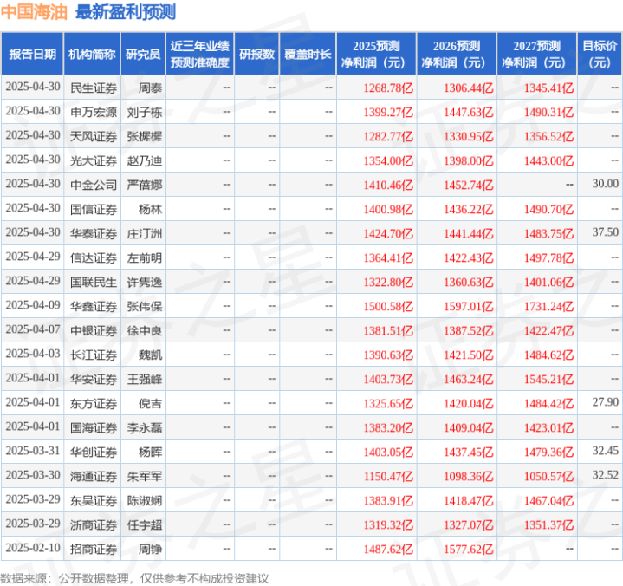The height and width of the screenshot is (586, 623).
Task: Select the 国信证券 institution cell
Action: pyautogui.click(x=94, y=209)
